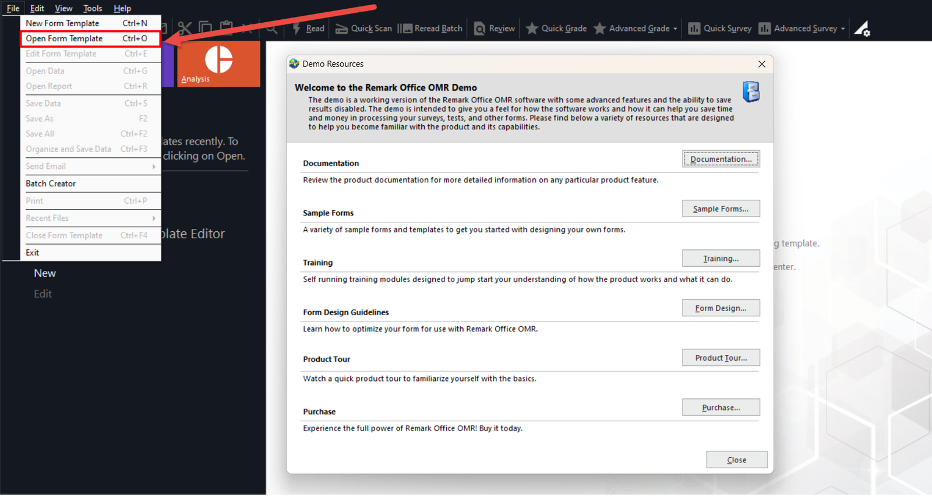This screenshot has height=498, width=932.
Task: Start a Quick Scan from toolbar
Action: coord(363,29)
